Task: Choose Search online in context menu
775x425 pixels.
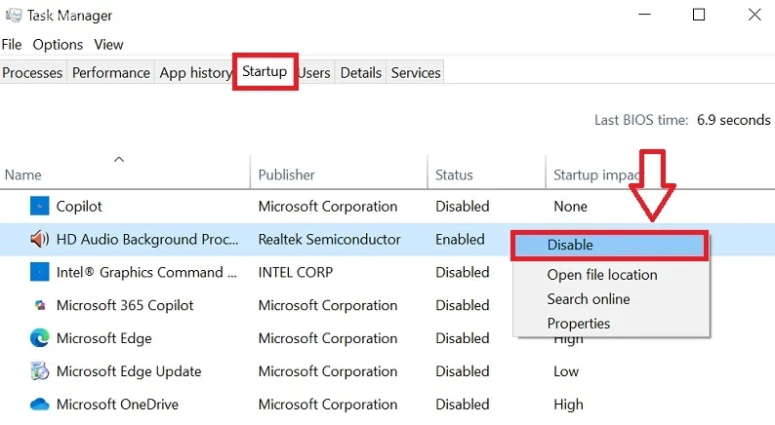Action: [589, 299]
